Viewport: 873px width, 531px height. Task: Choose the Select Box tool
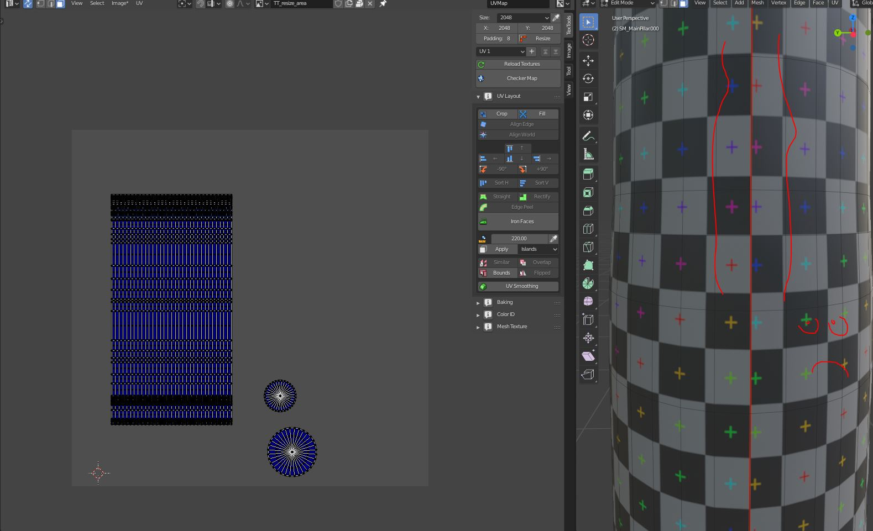(x=588, y=22)
